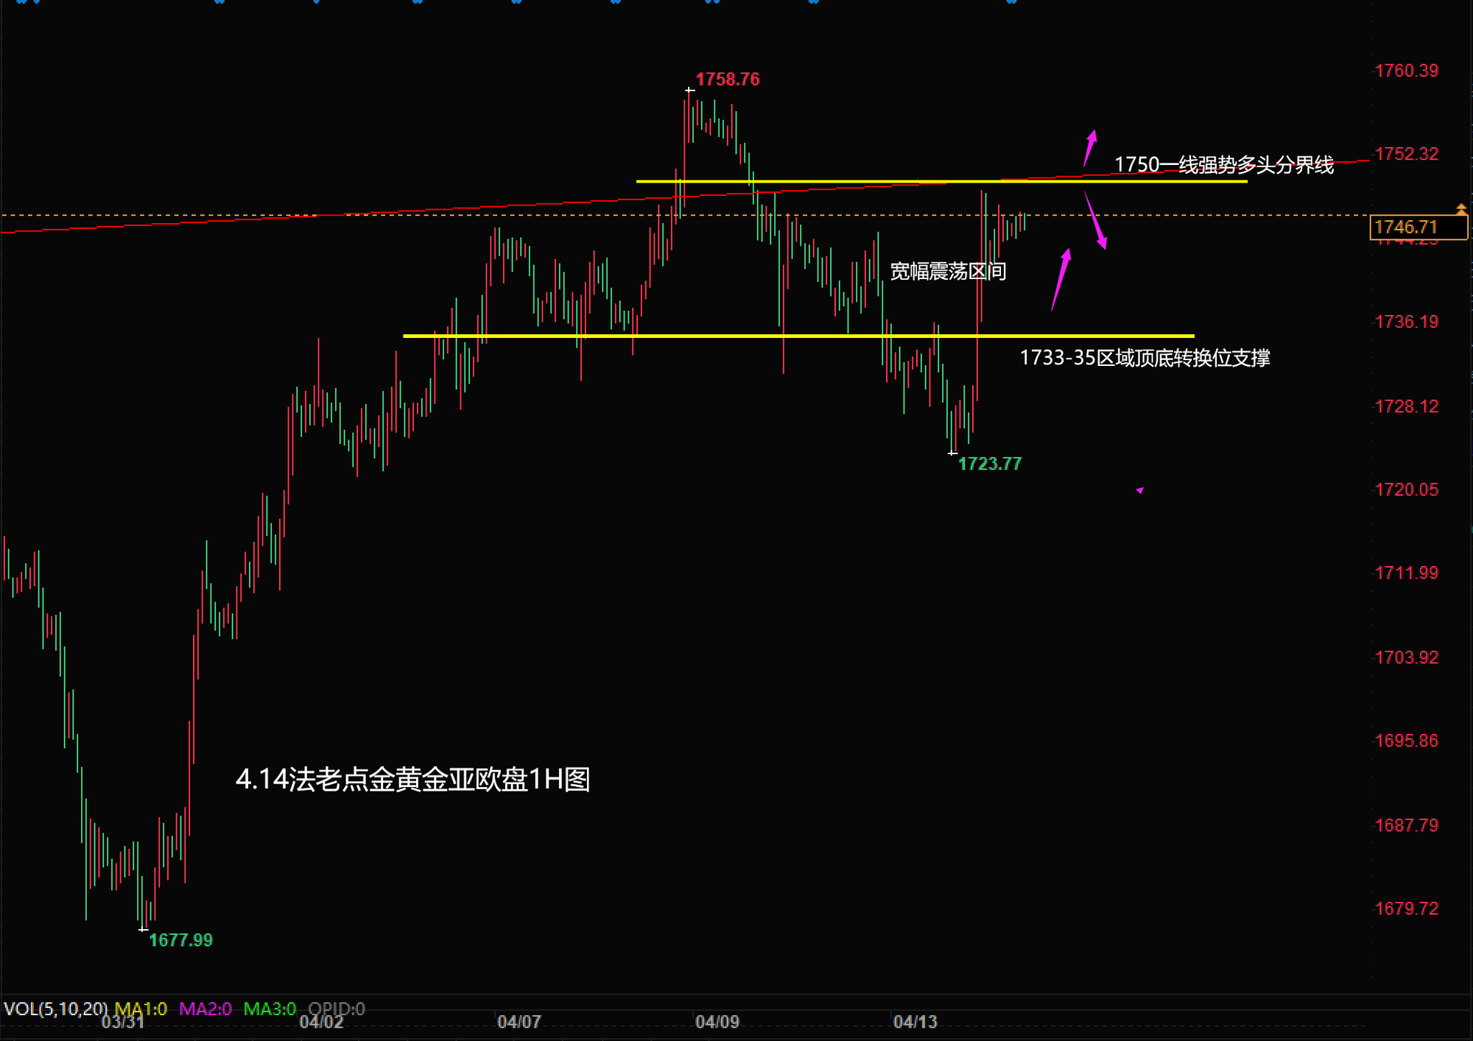The height and width of the screenshot is (1041, 1473).
Task: Select the 4.14法老点金 chart title text
Action: pyautogui.click(x=412, y=779)
